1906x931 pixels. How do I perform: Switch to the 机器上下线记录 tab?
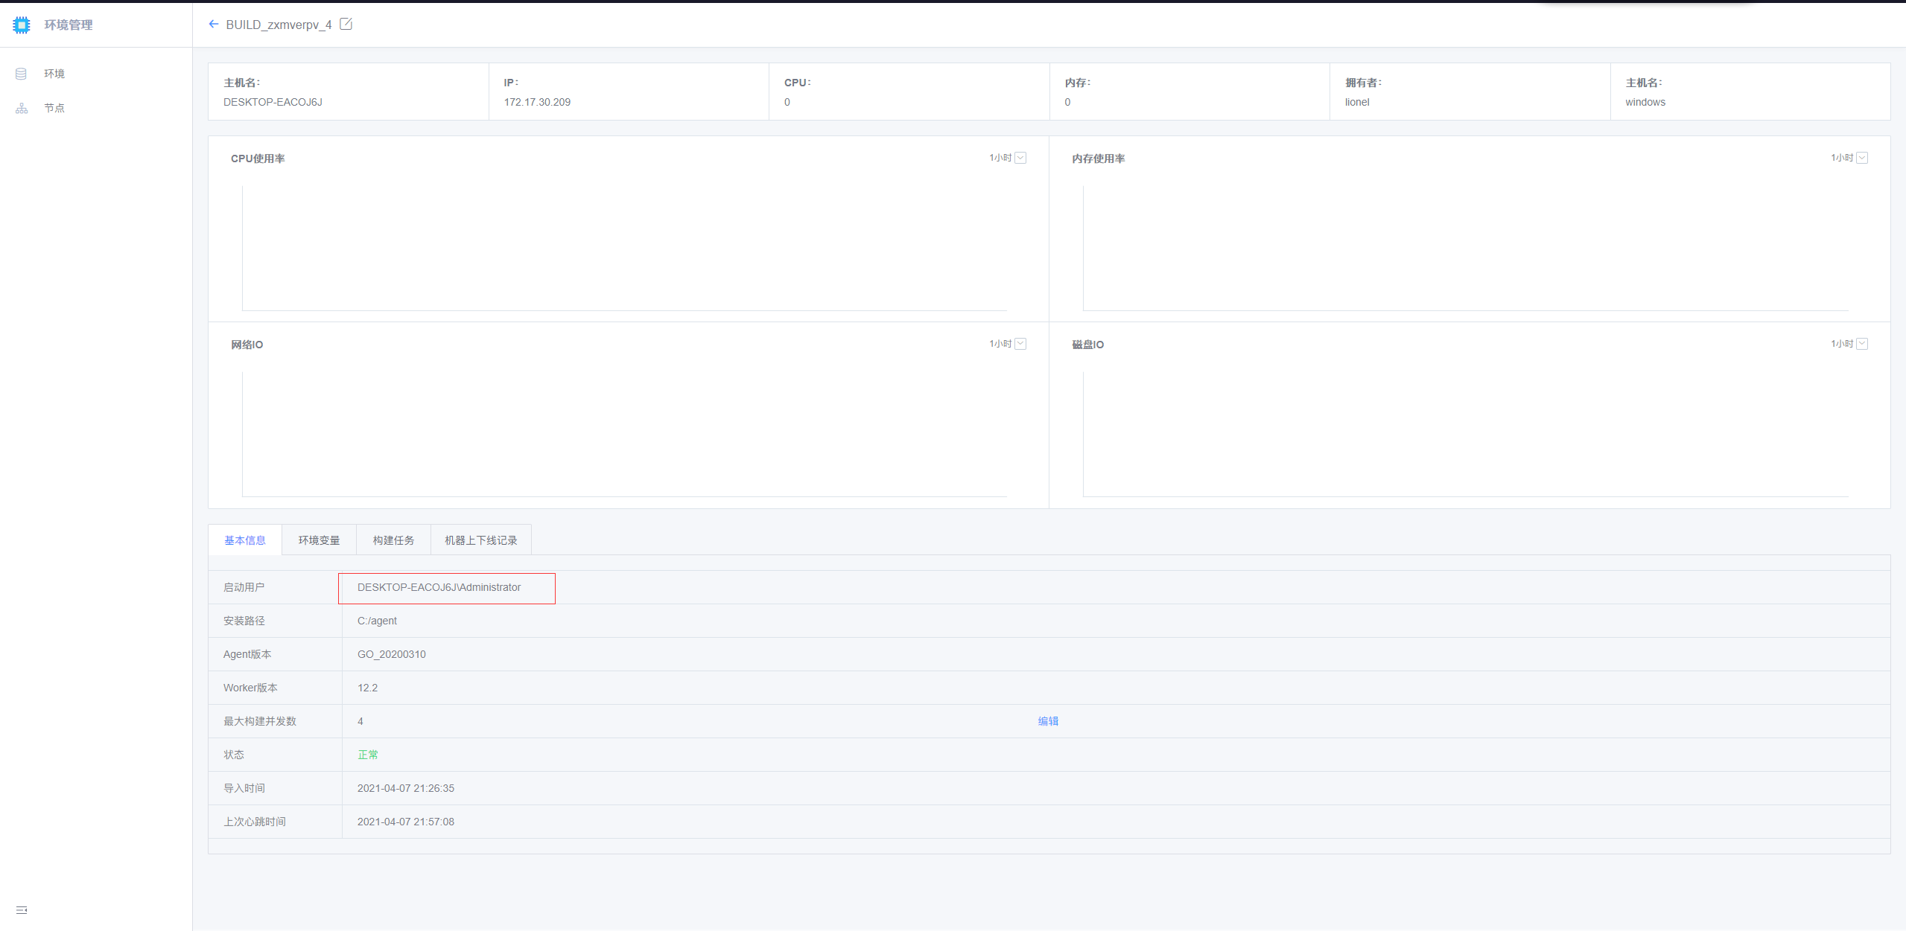pyautogui.click(x=481, y=540)
